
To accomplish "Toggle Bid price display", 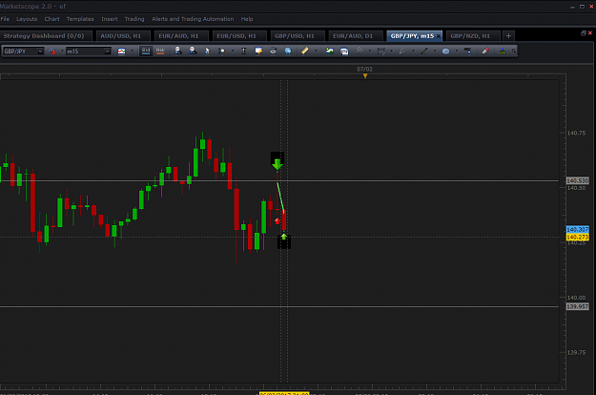I will tap(146, 51).
